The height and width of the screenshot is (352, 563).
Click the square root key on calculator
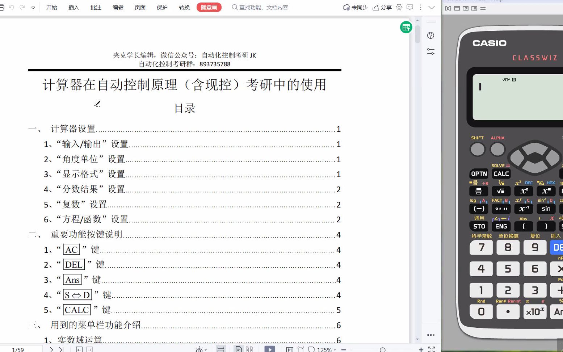(x=501, y=191)
